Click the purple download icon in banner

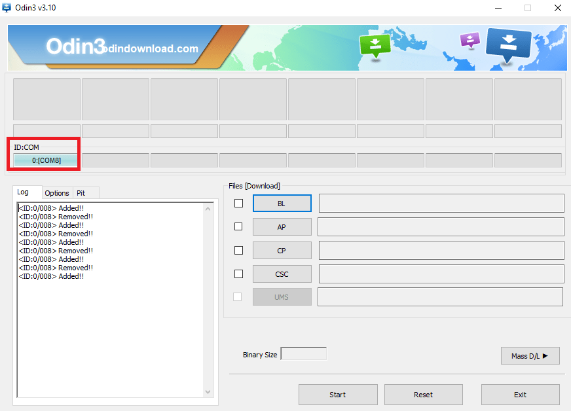click(x=470, y=40)
